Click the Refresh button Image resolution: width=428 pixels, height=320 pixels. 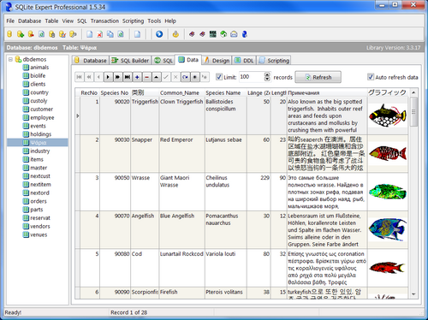tap(318, 77)
